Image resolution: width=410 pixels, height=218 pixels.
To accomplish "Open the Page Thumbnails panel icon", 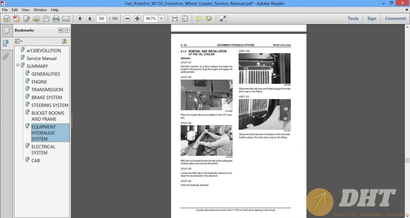I will (6, 30).
